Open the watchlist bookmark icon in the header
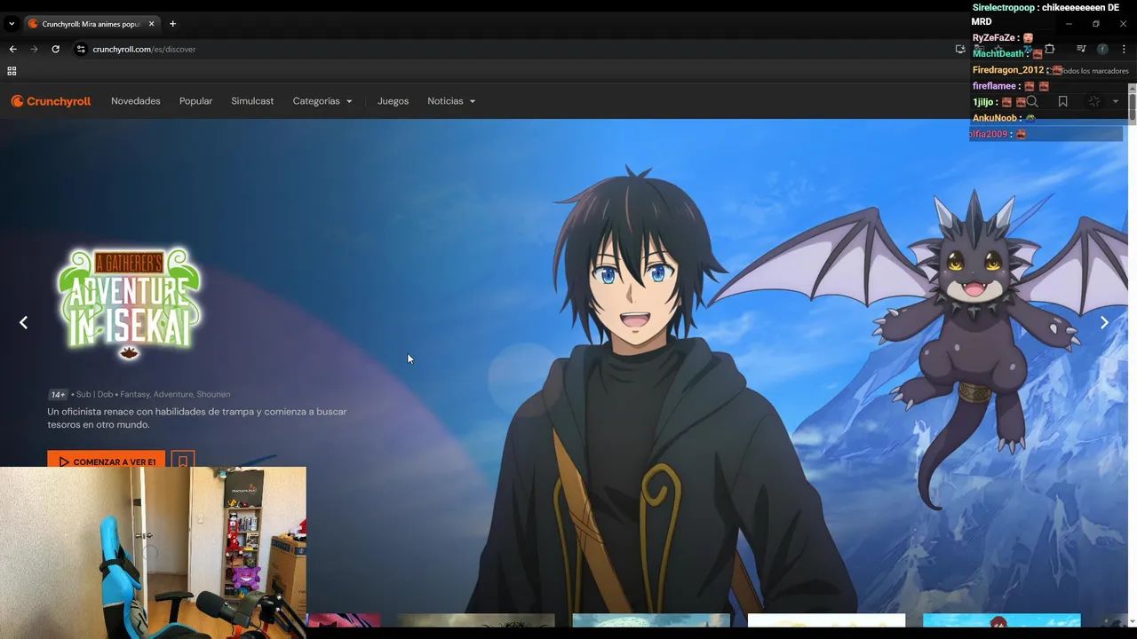This screenshot has height=639, width=1137. 1062,102
